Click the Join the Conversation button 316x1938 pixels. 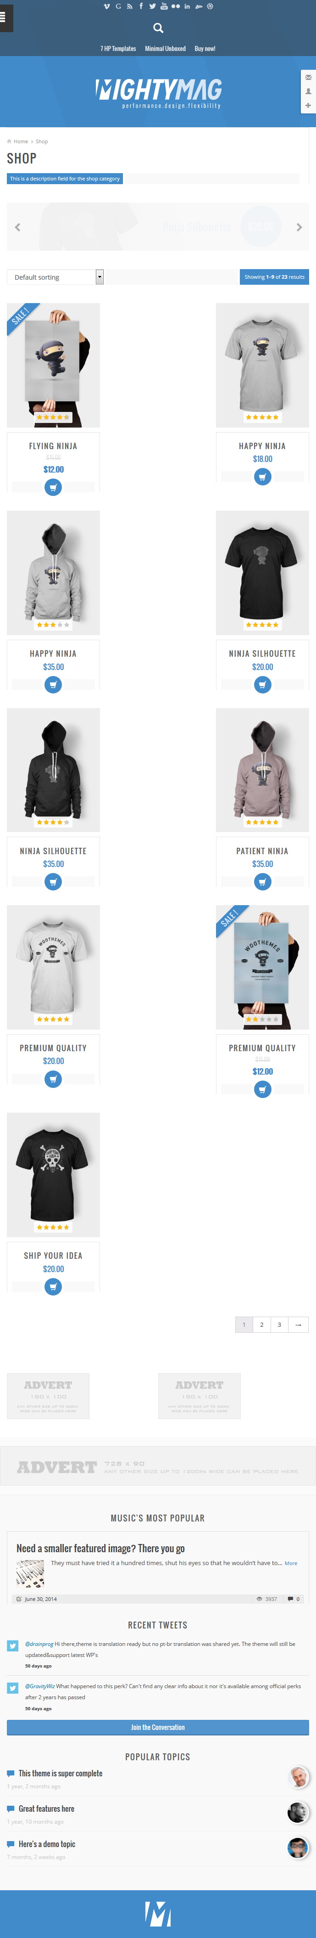[x=158, y=1727]
